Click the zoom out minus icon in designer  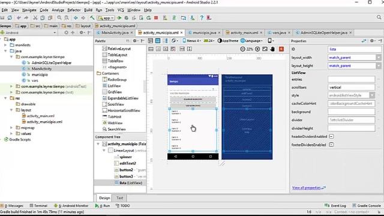click(x=242, y=49)
